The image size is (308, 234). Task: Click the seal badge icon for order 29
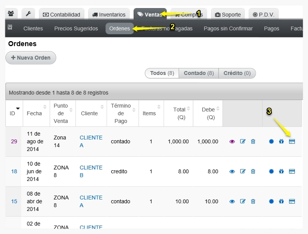(271, 141)
